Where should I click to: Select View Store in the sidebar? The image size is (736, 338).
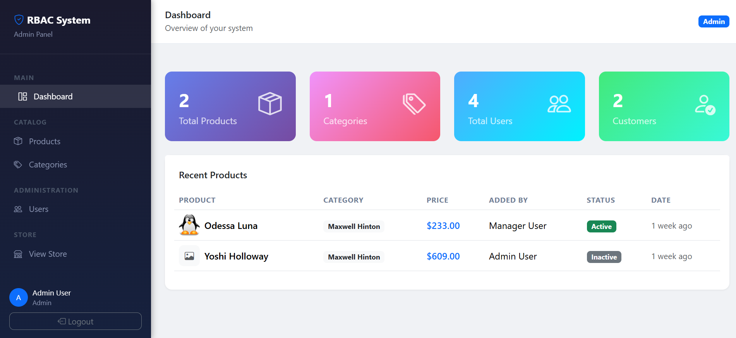(x=75, y=254)
